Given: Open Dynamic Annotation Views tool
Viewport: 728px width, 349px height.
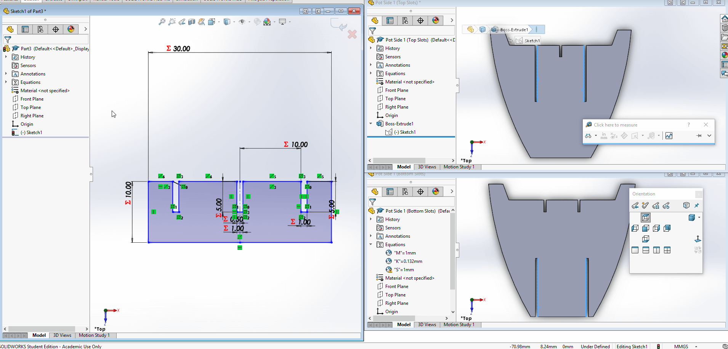Looking at the screenshot, I should click(202, 22).
